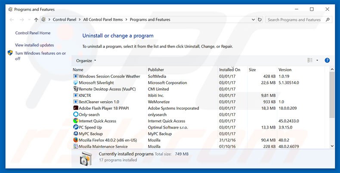Select the BestCleaner version 1.0 entry
Screen dimensions: 340x173
(99, 102)
